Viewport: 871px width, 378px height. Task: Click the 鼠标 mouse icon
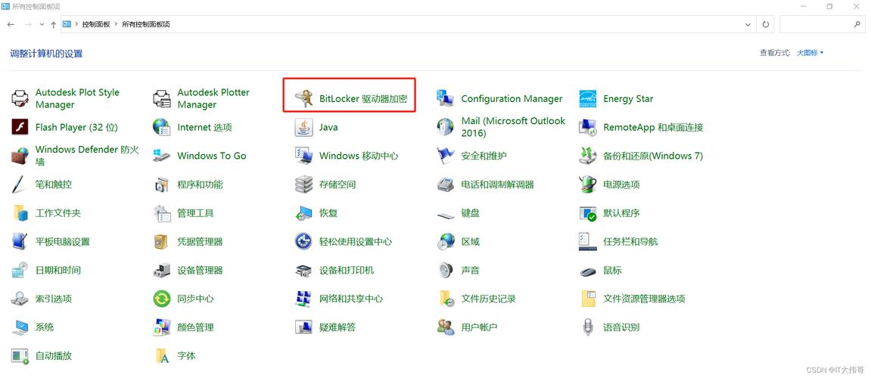click(588, 271)
